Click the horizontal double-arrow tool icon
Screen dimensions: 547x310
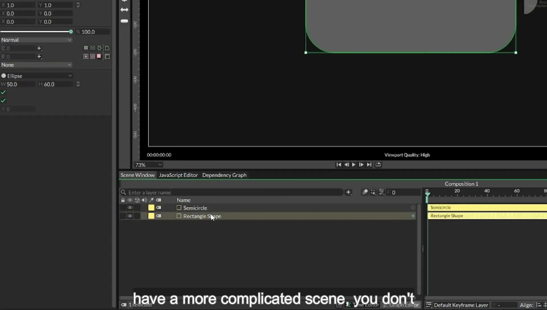[x=124, y=10]
